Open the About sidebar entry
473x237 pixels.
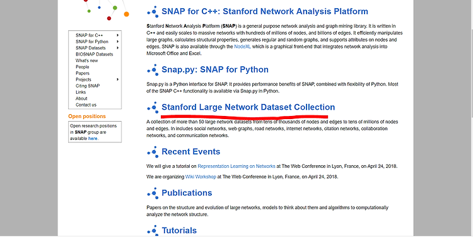pos(81,98)
